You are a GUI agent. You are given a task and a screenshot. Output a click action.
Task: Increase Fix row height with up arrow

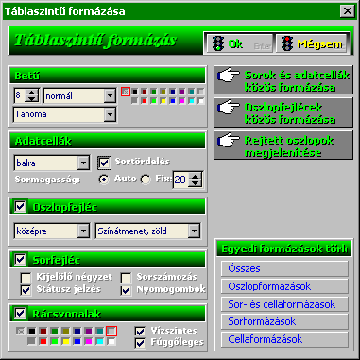196,177
